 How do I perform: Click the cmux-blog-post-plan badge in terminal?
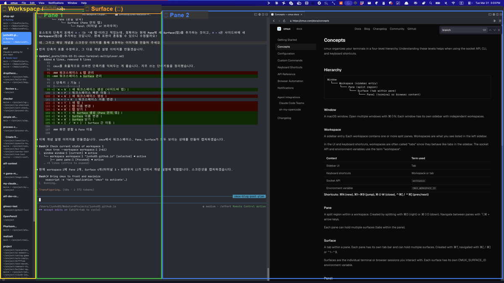click(249, 196)
